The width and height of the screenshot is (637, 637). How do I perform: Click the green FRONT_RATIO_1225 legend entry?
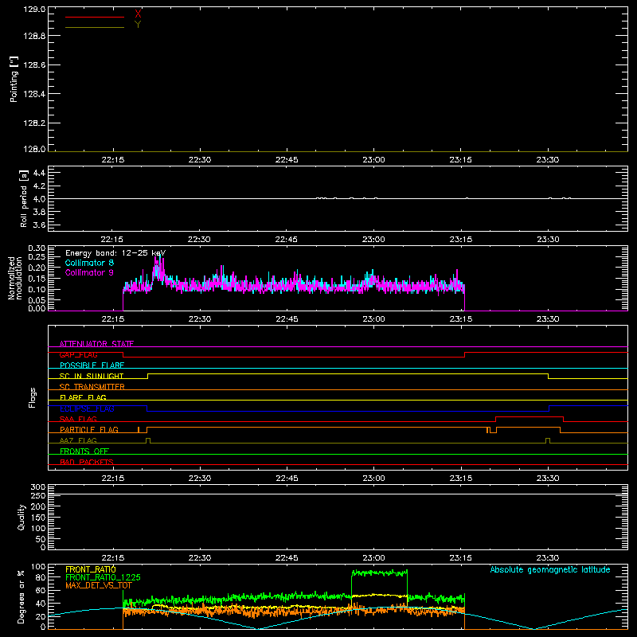point(104,577)
